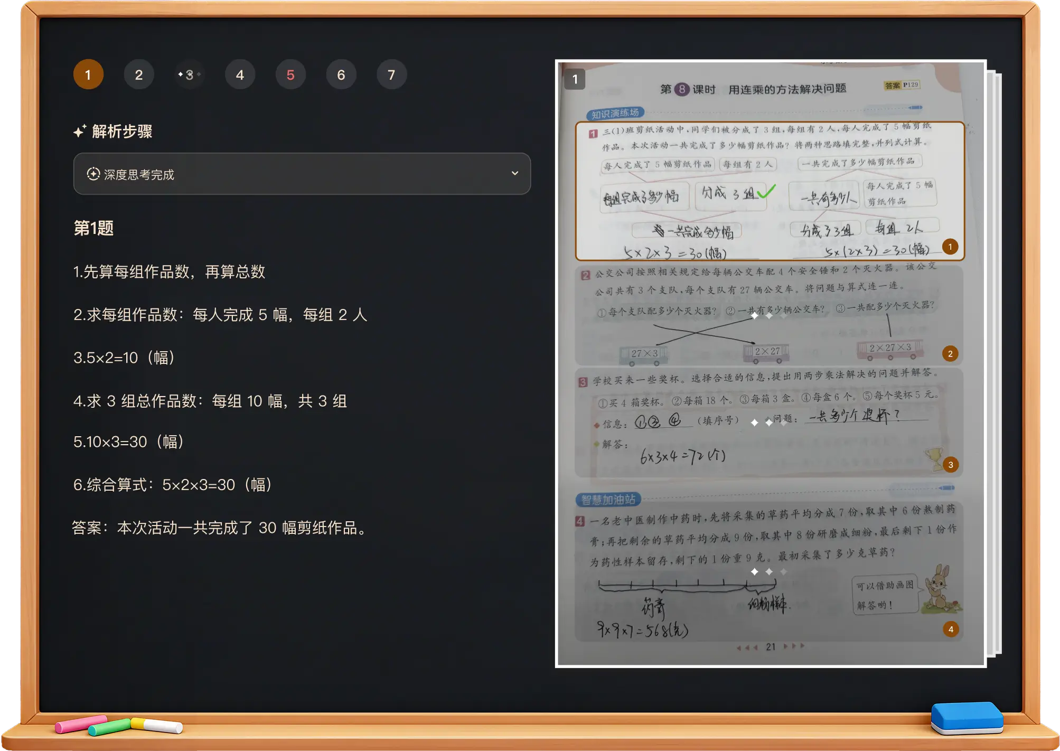Go to question tab 4
This screenshot has height=751, width=1060.
click(240, 74)
